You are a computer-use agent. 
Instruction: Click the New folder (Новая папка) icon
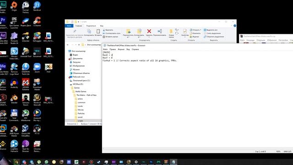tap(171, 31)
